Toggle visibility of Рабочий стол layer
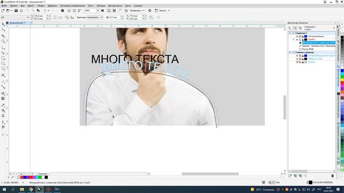 (297, 59)
